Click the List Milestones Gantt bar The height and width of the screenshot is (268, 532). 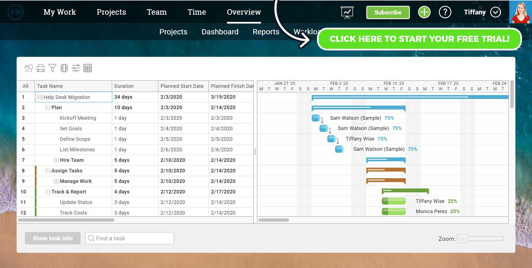339,149
